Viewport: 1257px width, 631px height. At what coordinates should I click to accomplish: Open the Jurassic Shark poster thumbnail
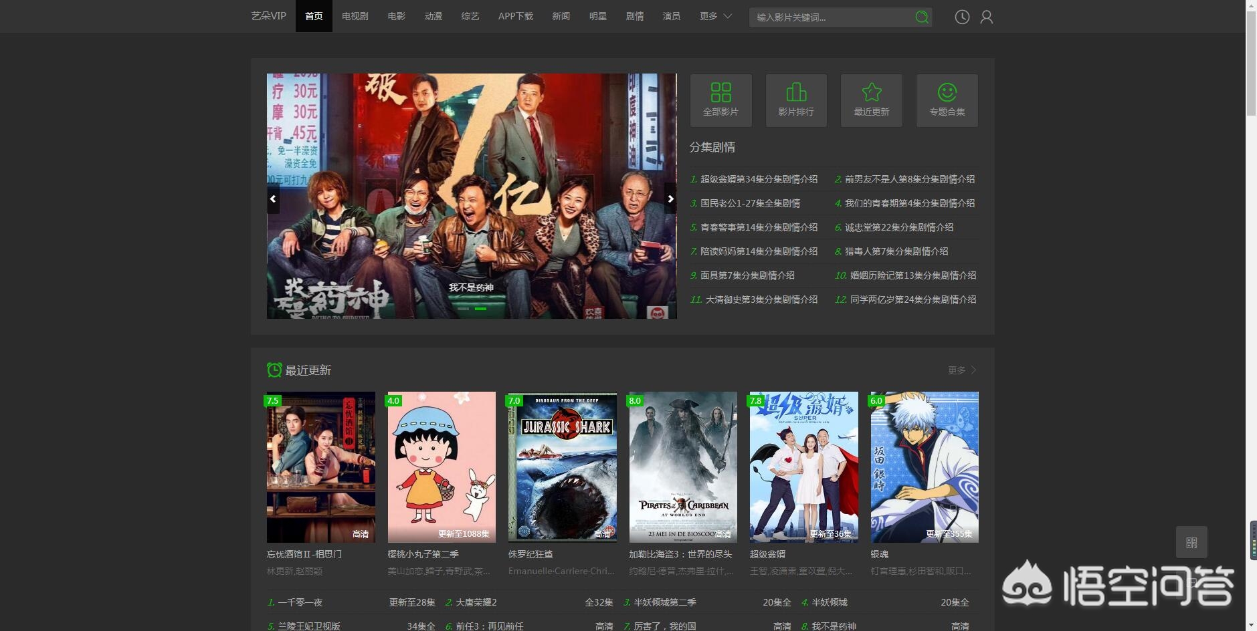(x=562, y=467)
